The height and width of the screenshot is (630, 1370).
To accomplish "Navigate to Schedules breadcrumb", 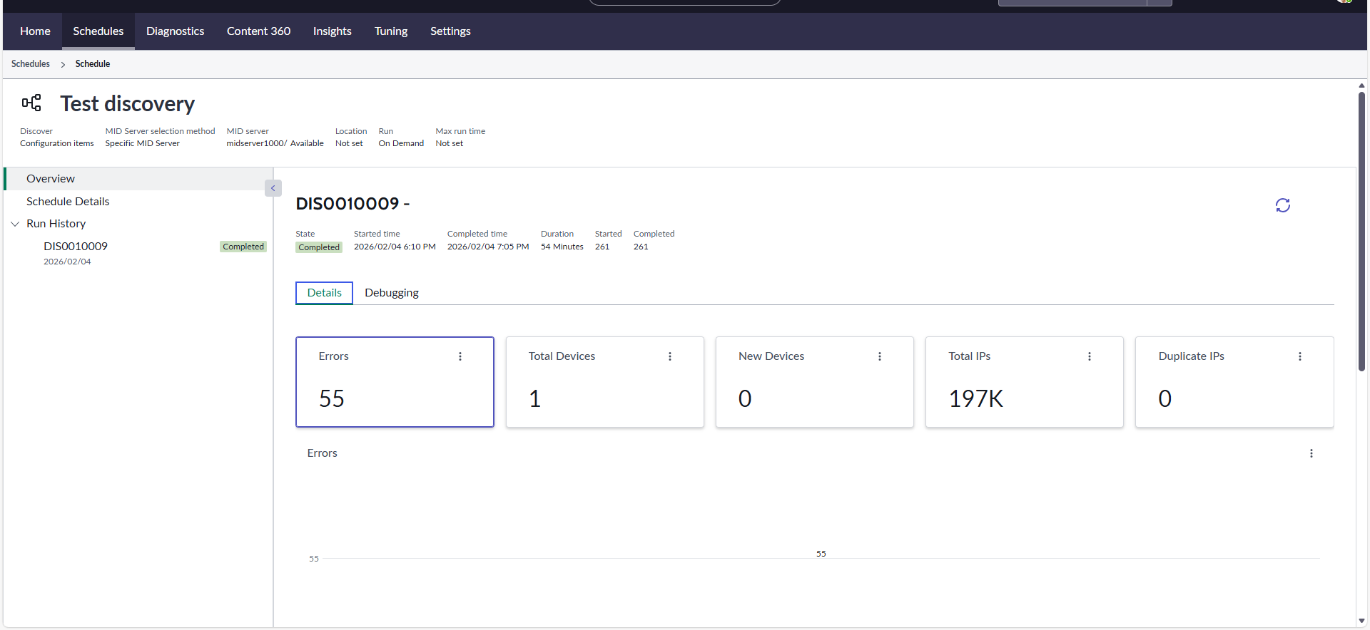I will pos(31,64).
